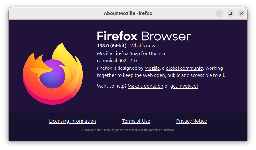Open Licensing Information
This screenshot has width=256, height=150.
click(x=72, y=121)
